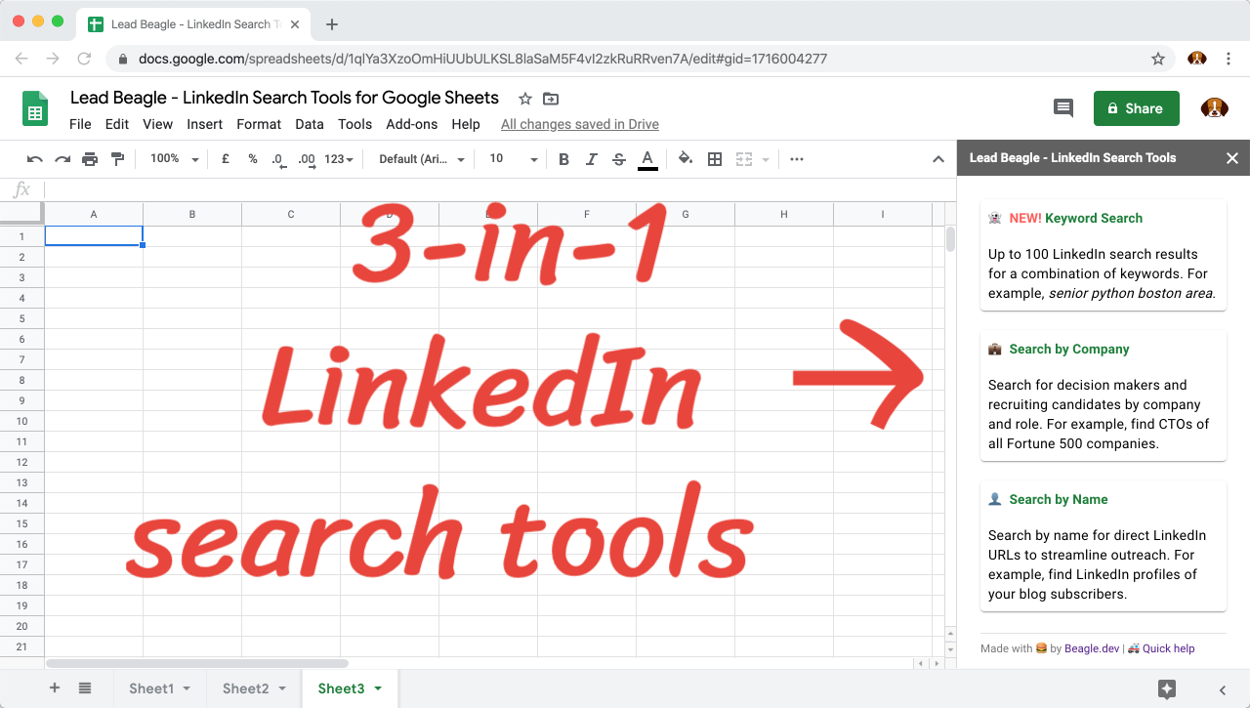
Task: Click the Select all corner box
Action: [21, 214]
